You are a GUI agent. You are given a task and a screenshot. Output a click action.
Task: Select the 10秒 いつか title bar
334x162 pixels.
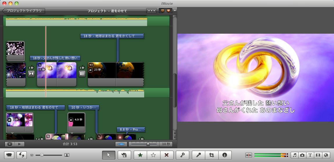click(x=83, y=107)
